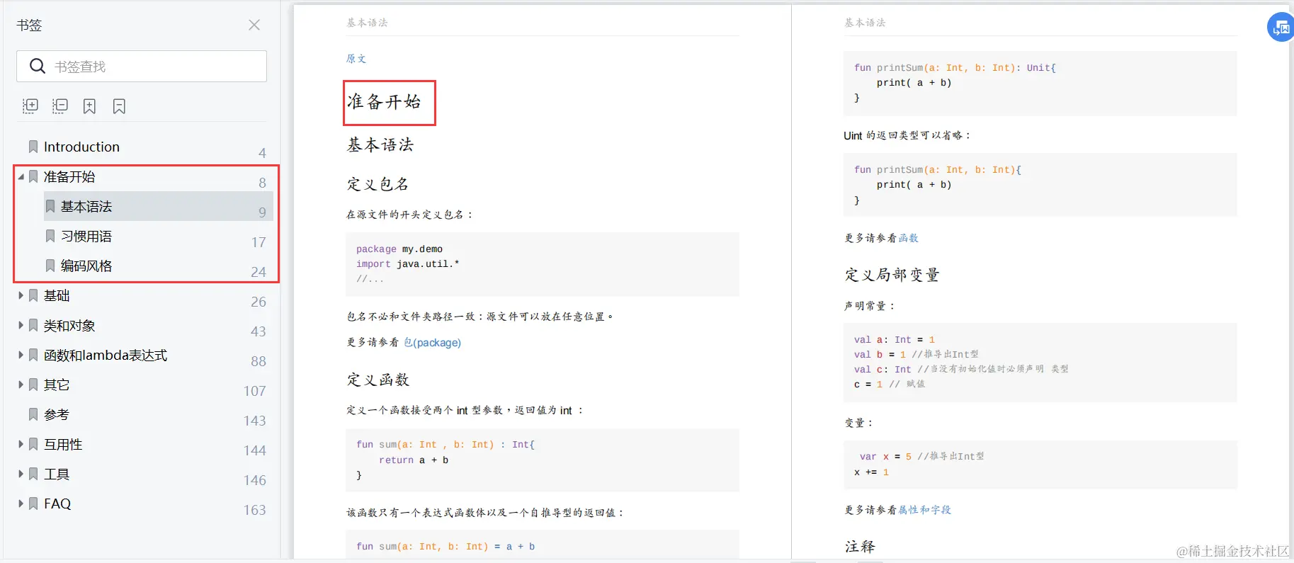The width and height of the screenshot is (1294, 563).
Task: Click the delete bookmark icon
Action: click(119, 106)
